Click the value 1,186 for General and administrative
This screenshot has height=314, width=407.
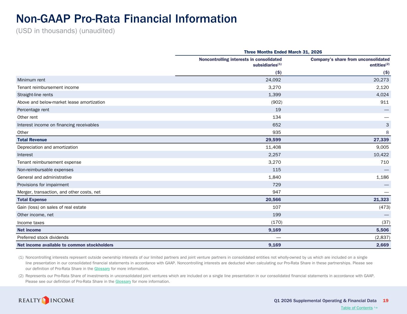(x=383, y=177)
